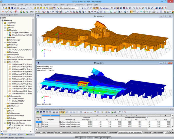Export table to Excel icon
The image size is (174, 139).
[x=112, y=112]
